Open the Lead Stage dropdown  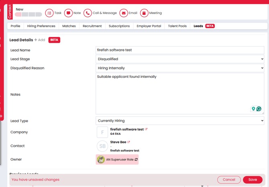[x=180, y=59]
